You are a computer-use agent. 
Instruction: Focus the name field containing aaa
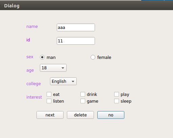pyautogui.click(x=76, y=28)
